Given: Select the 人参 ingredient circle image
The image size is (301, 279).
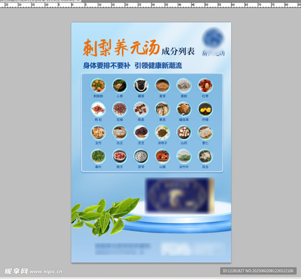Looking at the screenshot, I should click(119, 85).
